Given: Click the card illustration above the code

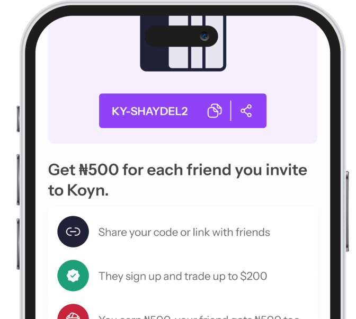Looking at the screenshot, I should click(x=183, y=43).
